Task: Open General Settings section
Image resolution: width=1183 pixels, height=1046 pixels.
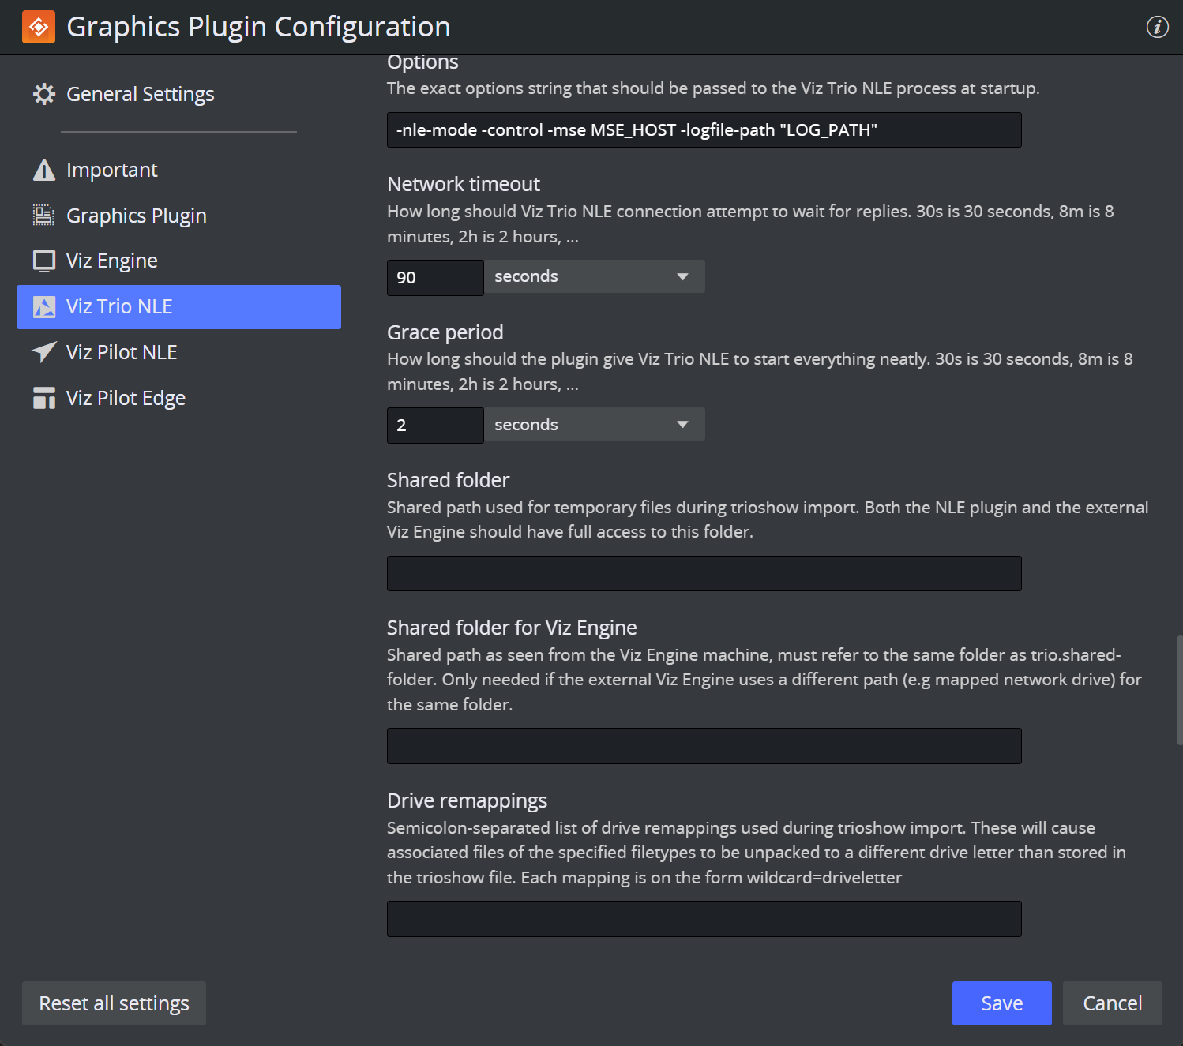Action: pyautogui.click(x=178, y=94)
